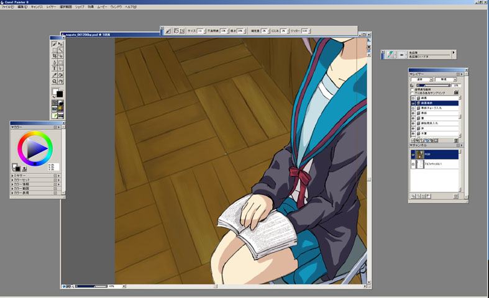
Task: Open the ファイル menu
Action: point(7,7)
